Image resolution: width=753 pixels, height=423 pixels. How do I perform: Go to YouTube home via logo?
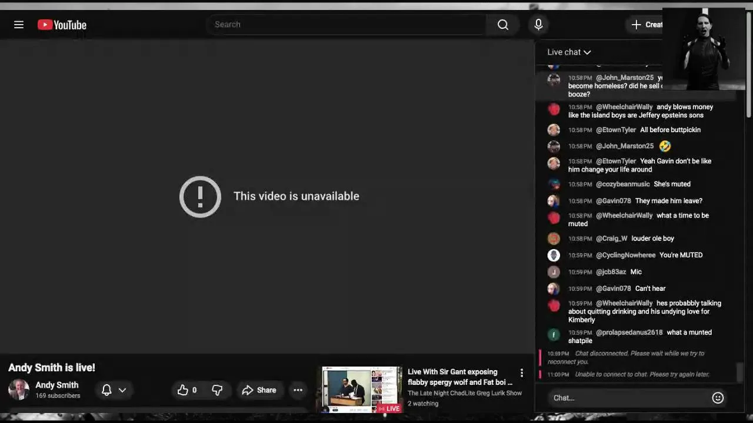pos(62,25)
